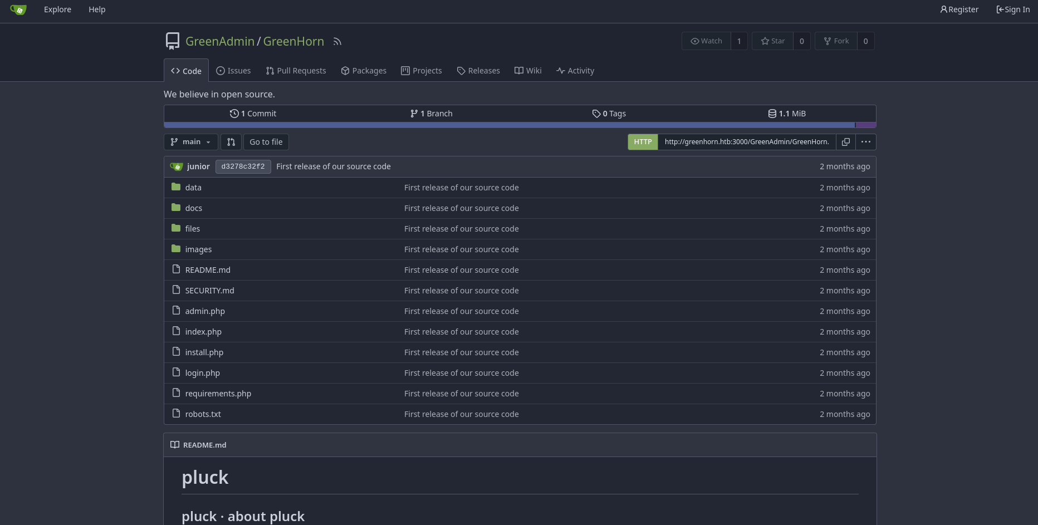View the 1 Branch link
The width and height of the screenshot is (1038, 525).
tap(431, 114)
